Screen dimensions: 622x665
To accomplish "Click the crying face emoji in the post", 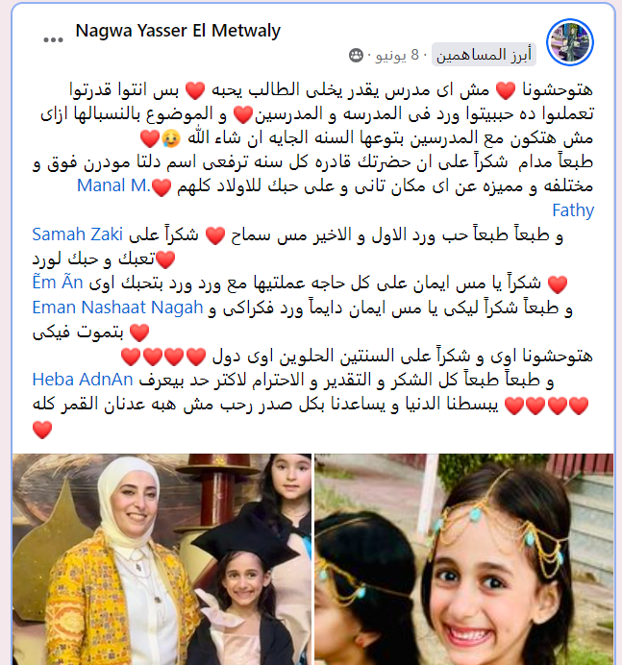I will [x=171, y=138].
